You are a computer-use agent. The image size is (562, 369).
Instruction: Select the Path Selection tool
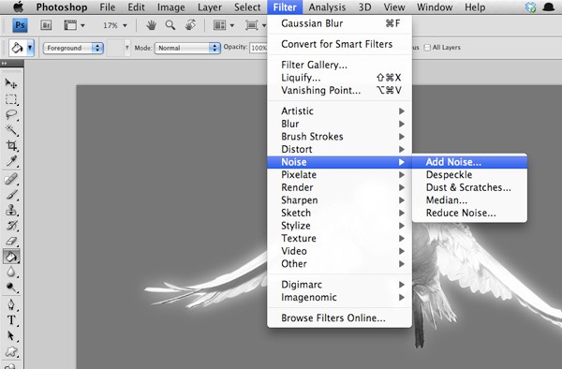click(x=11, y=336)
